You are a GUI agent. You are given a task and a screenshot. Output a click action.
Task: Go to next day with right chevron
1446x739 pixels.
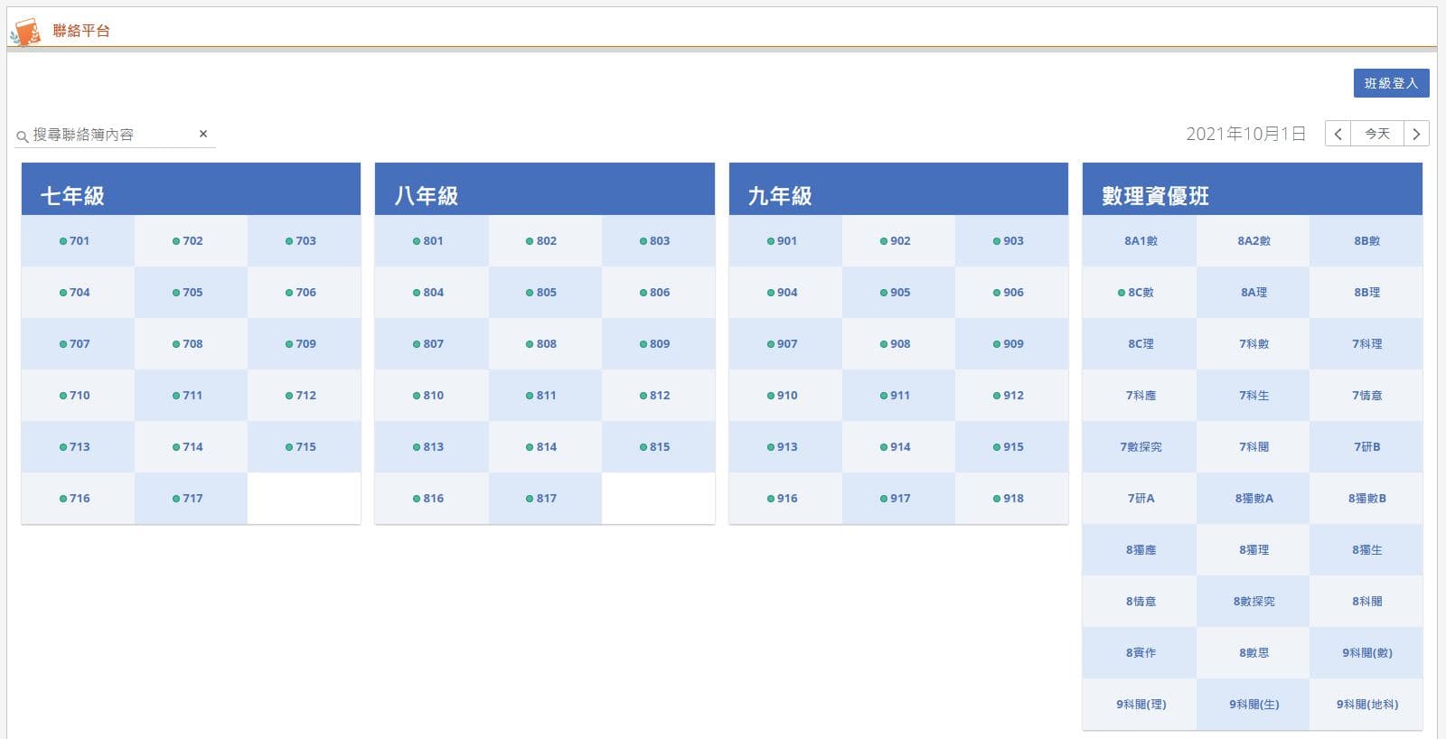click(1416, 134)
